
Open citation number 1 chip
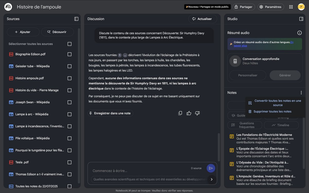click(x=120, y=55)
